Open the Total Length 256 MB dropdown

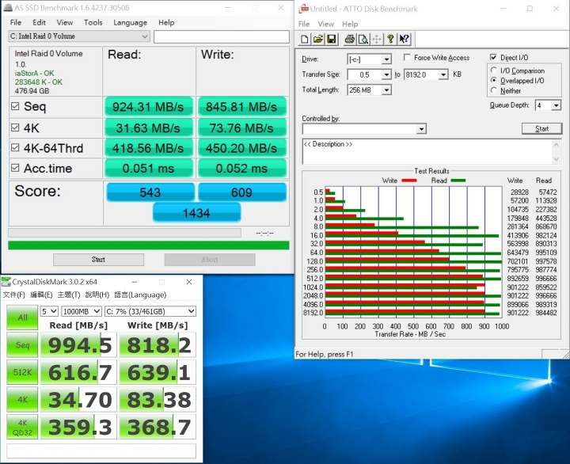(387, 89)
